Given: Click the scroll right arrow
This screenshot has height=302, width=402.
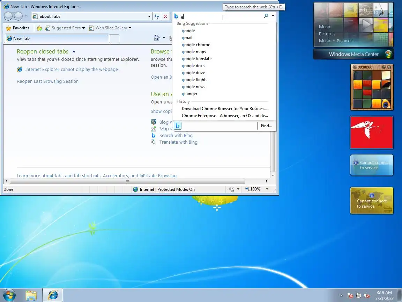Looking at the screenshot, I should click(267, 181).
